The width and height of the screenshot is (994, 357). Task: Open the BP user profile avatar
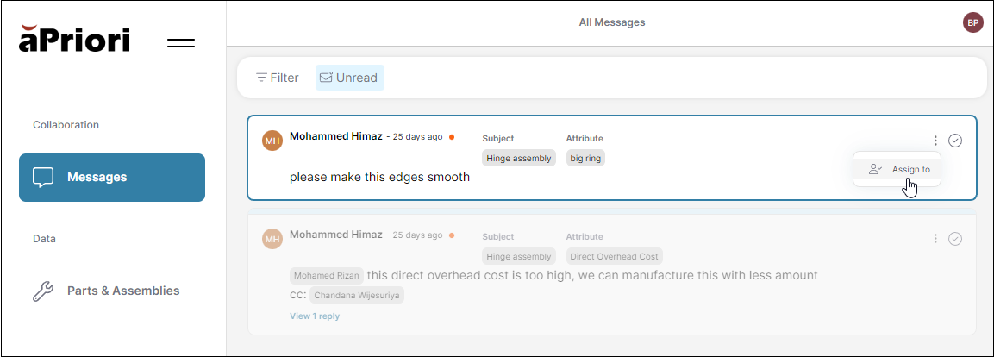(x=972, y=22)
